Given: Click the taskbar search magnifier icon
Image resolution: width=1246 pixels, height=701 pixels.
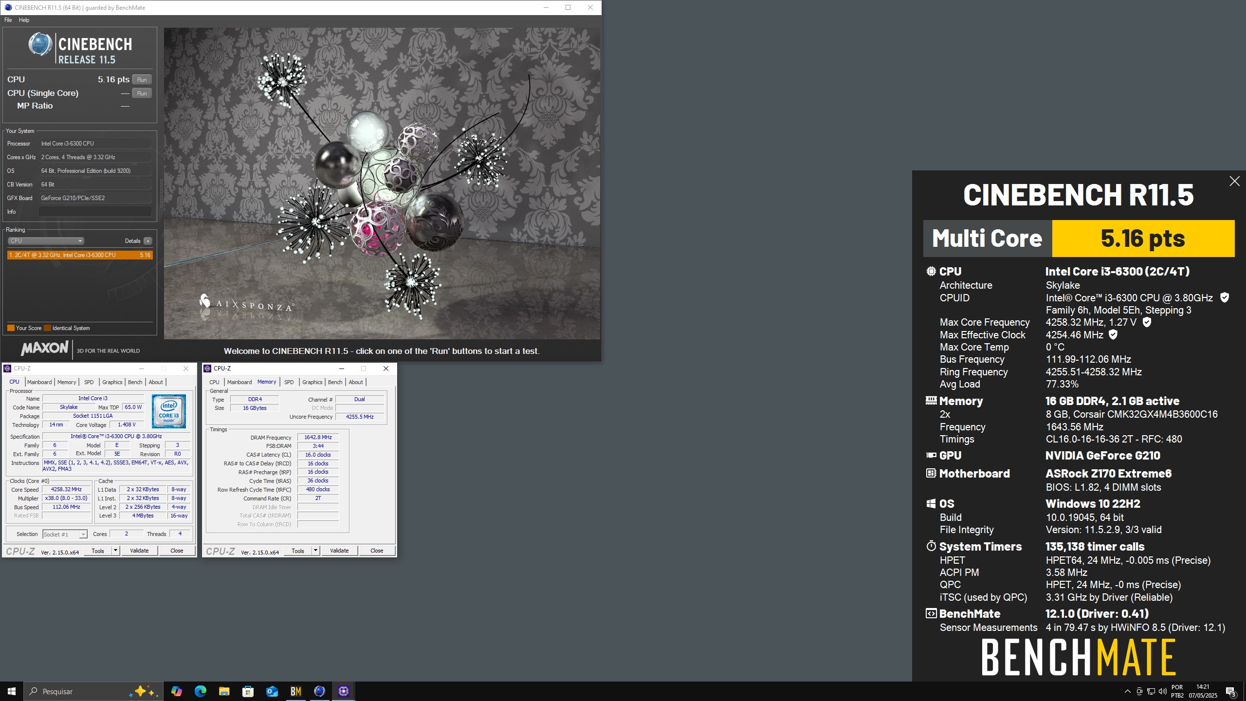Looking at the screenshot, I should pyautogui.click(x=34, y=691).
